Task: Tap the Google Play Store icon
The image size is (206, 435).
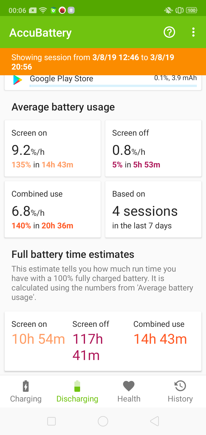Action: click(18, 80)
